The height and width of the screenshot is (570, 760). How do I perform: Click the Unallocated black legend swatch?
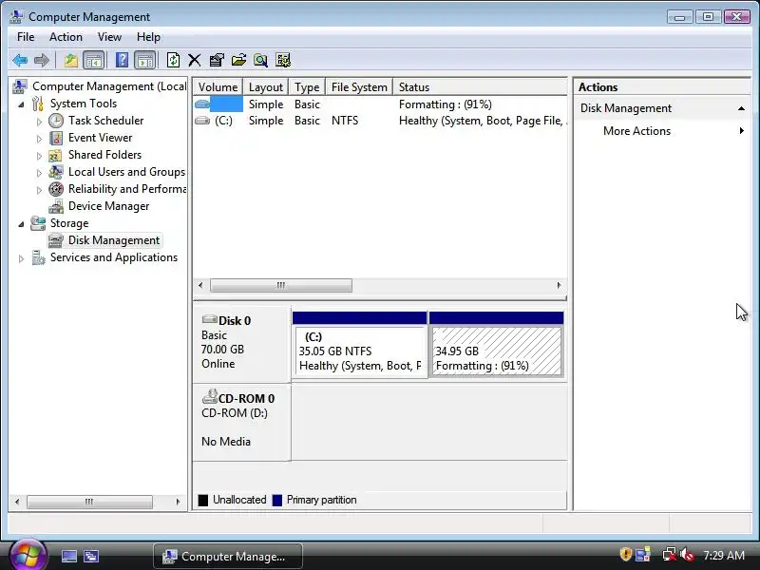[x=203, y=500]
